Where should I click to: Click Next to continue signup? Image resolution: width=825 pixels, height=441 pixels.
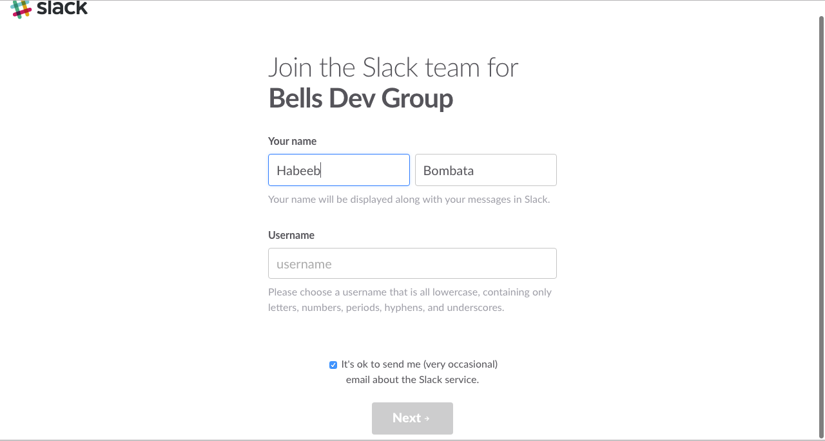(x=412, y=418)
